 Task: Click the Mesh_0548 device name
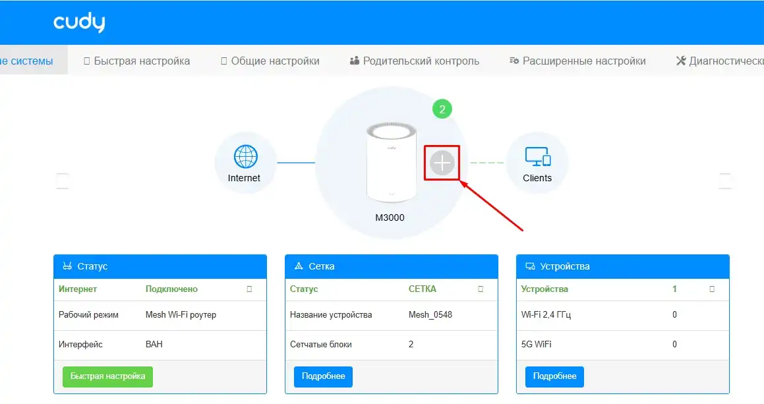[x=430, y=315]
